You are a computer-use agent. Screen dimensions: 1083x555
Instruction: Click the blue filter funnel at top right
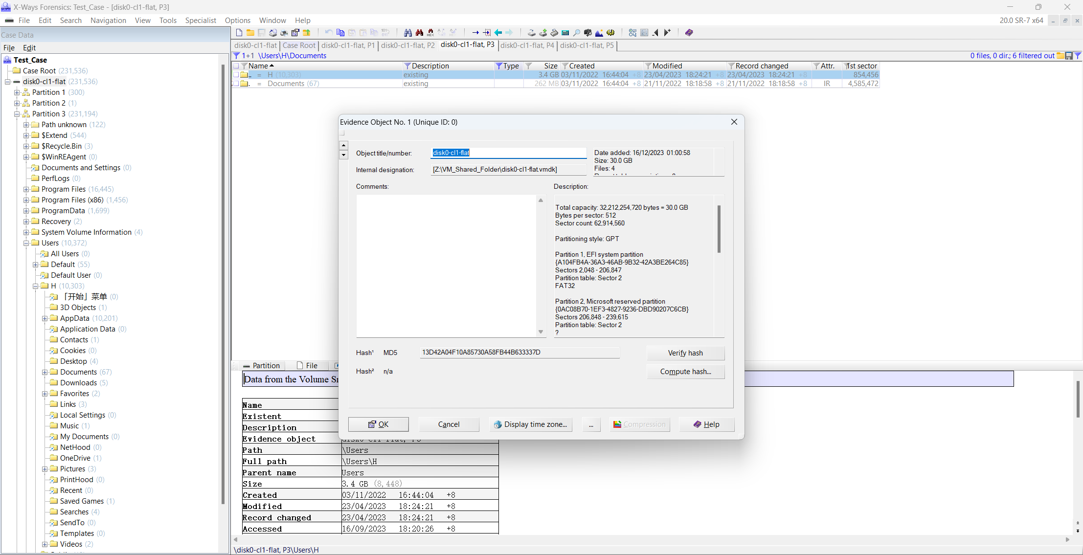click(1078, 56)
